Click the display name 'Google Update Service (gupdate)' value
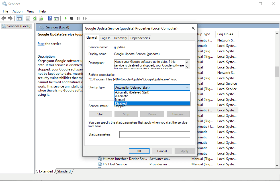 tap(137, 54)
